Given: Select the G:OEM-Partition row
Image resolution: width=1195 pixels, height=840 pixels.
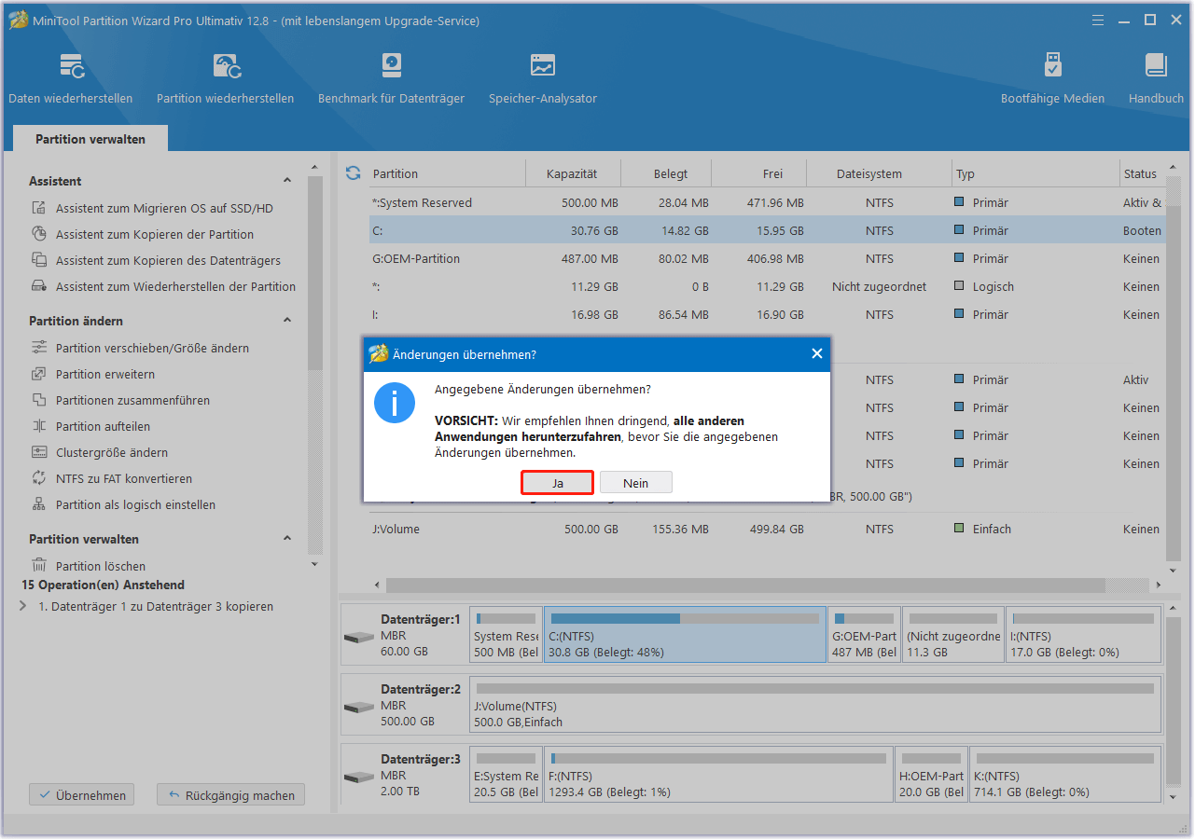Looking at the screenshot, I should [x=767, y=258].
